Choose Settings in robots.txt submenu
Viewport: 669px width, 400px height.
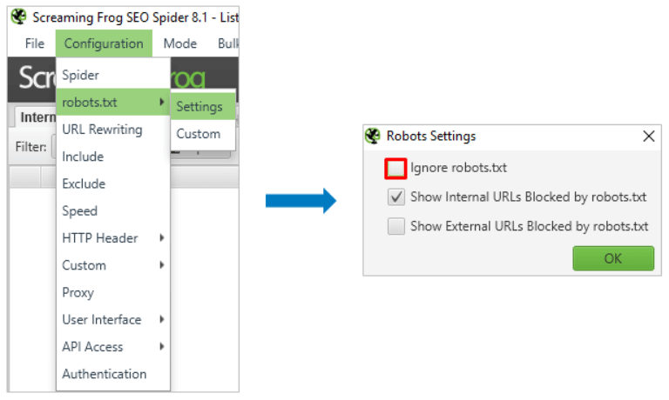pos(203,106)
